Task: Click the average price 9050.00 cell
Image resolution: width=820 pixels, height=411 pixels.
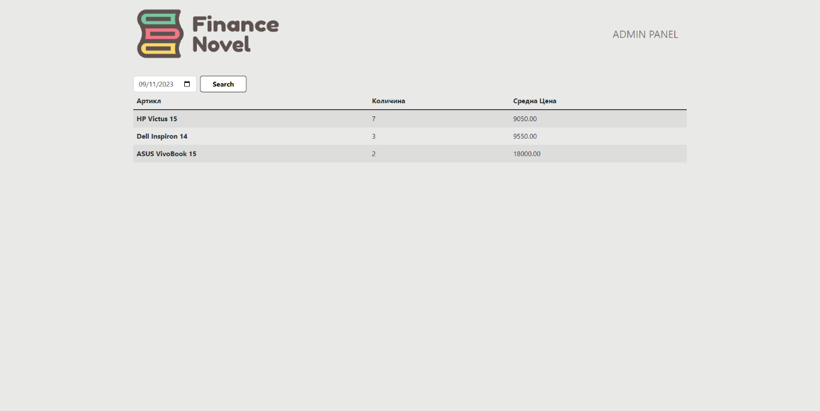Action: tap(525, 119)
